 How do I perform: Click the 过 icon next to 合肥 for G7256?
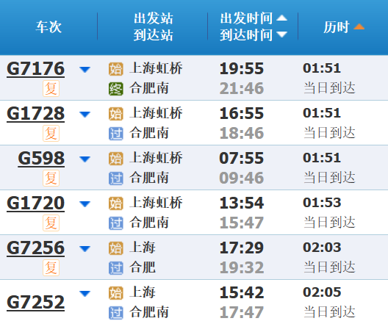116,268
